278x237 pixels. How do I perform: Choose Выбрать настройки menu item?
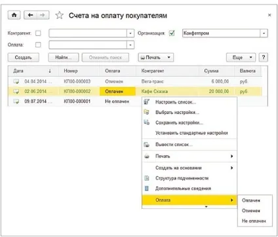pos(189,113)
